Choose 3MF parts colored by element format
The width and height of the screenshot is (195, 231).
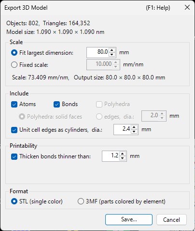pyautogui.click(x=81, y=201)
